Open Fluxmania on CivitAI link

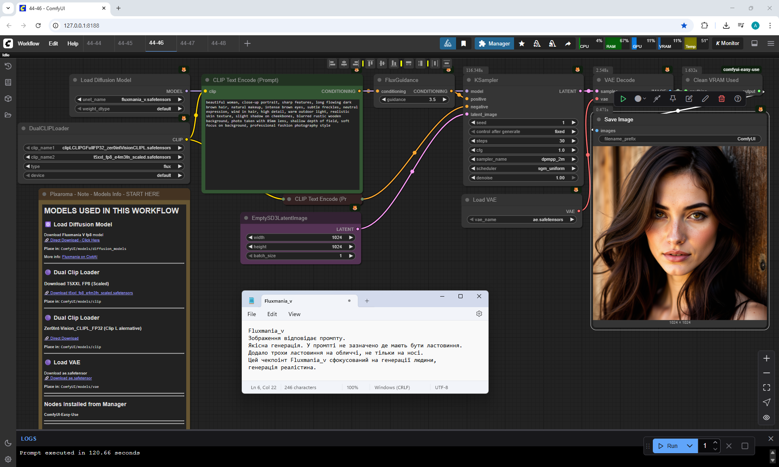pyautogui.click(x=80, y=257)
